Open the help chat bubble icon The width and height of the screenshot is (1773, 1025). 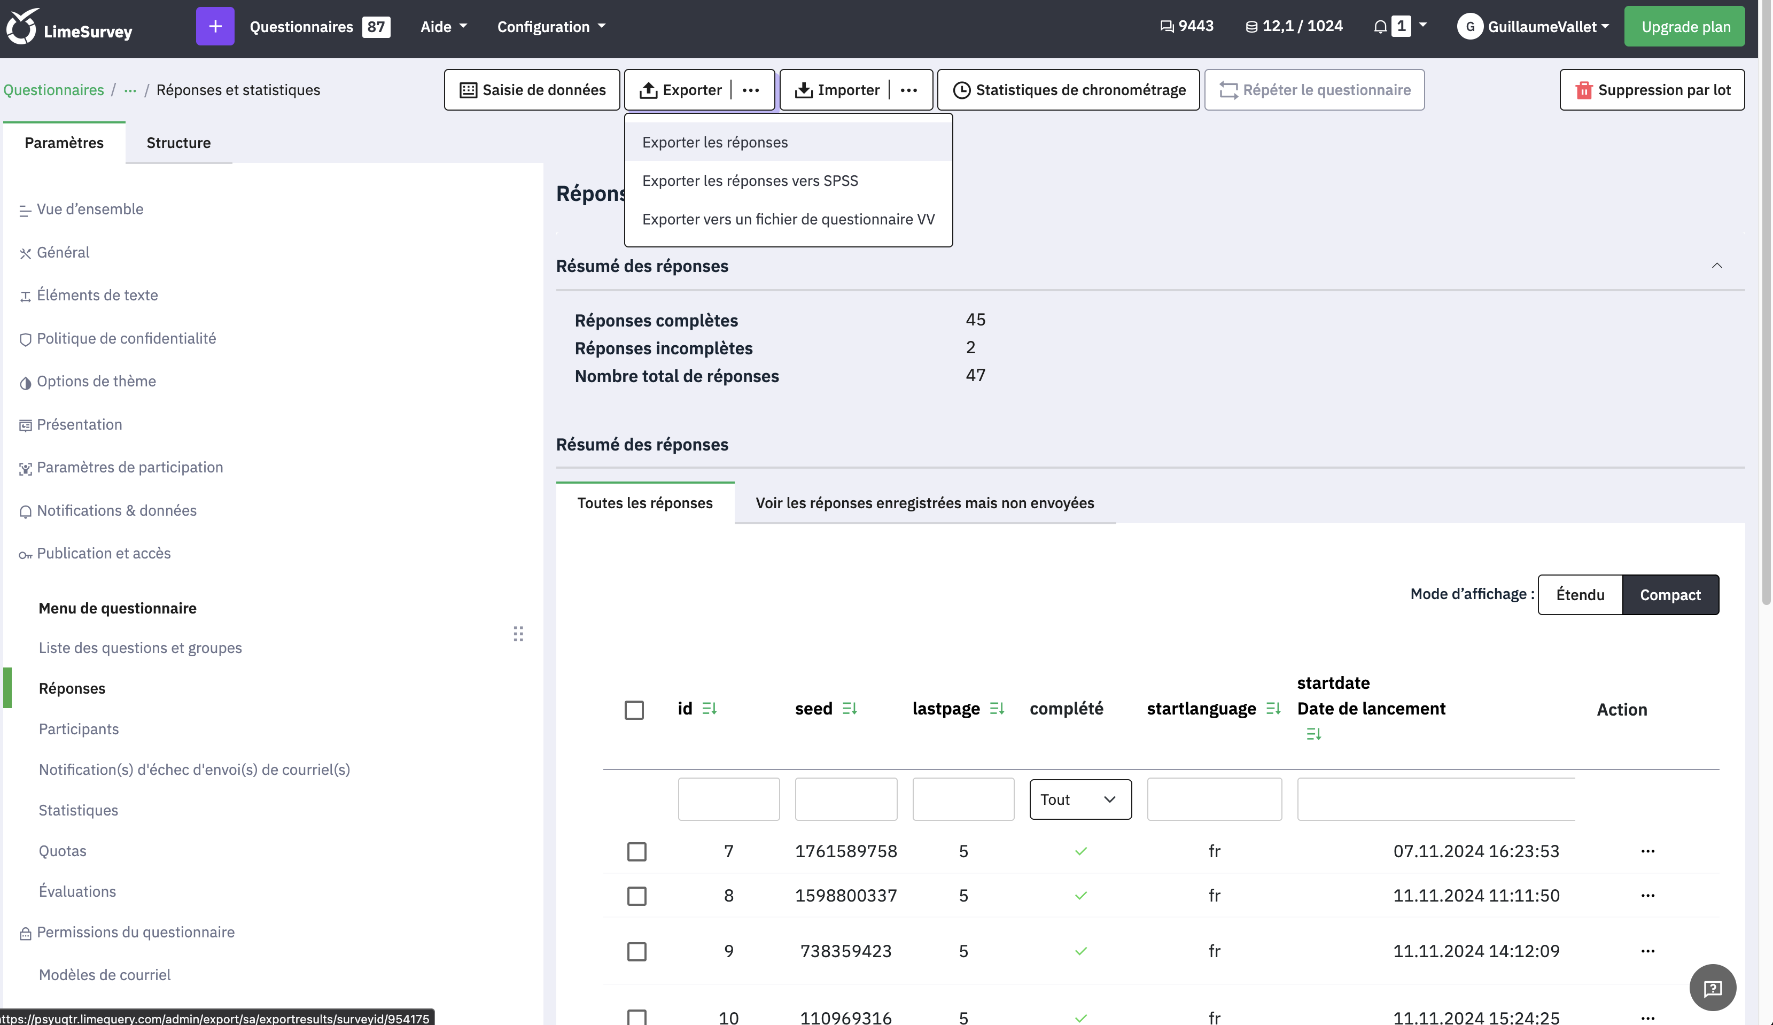(1713, 988)
